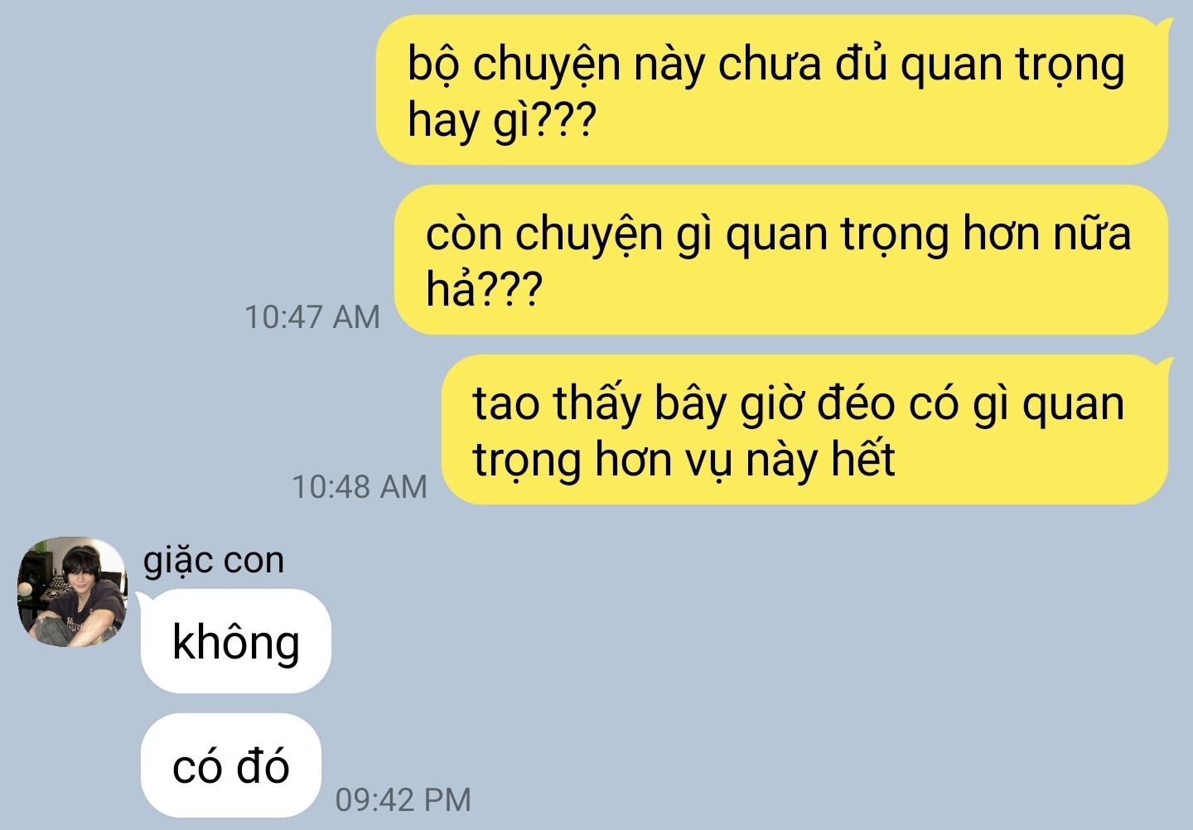Tap the word 'quan trọng' in first message

1013,65
